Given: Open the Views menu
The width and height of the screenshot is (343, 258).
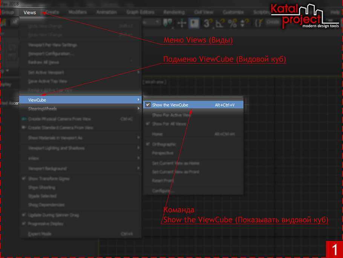Looking at the screenshot, I should 30,12.
